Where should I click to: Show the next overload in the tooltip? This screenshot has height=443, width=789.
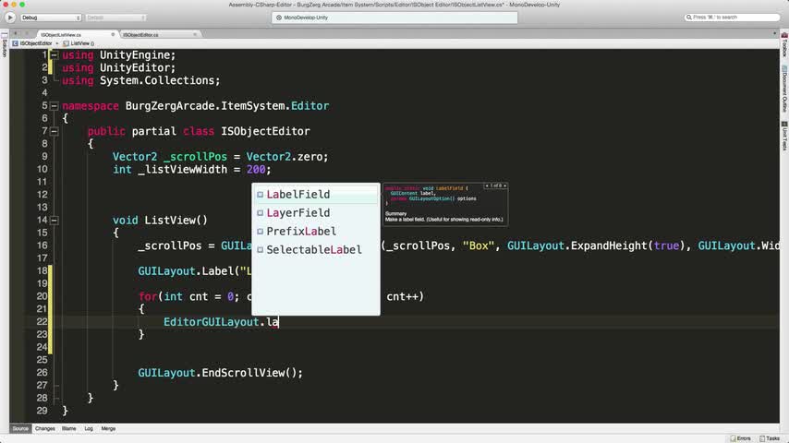(x=504, y=186)
